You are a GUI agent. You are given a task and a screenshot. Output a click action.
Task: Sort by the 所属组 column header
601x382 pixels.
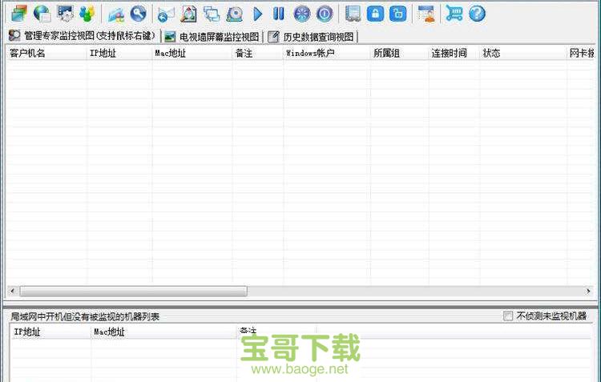[399, 54]
